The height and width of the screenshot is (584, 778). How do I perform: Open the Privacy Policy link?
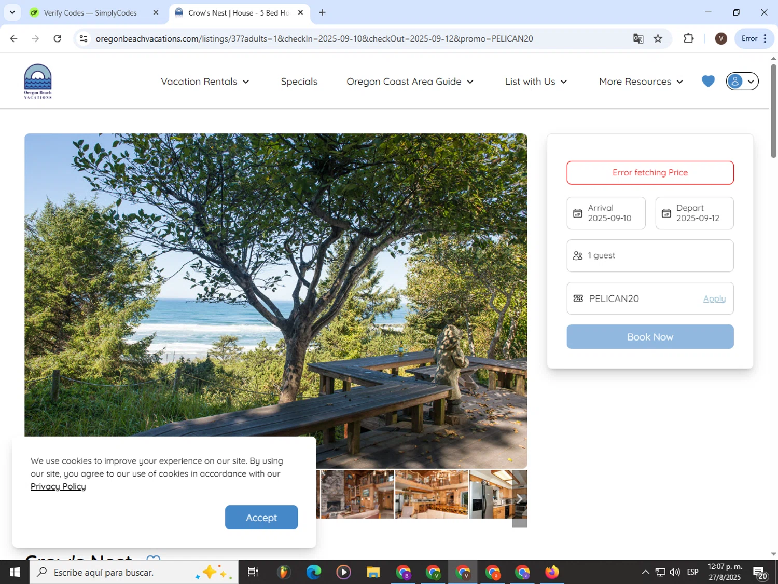(x=58, y=486)
